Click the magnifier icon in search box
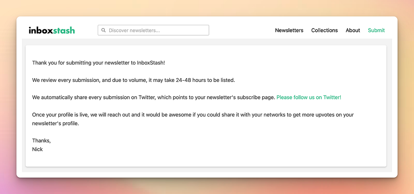The height and width of the screenshot is (194, 414). coord(103,30)
